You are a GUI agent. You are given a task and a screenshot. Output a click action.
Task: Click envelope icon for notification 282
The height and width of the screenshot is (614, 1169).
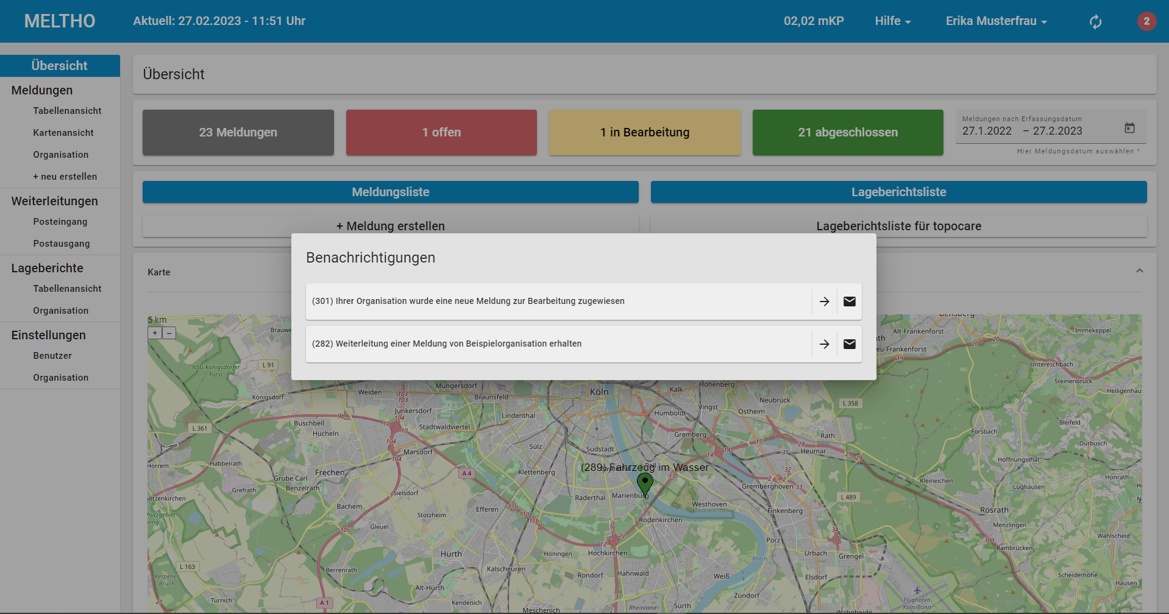click(849, 344)
